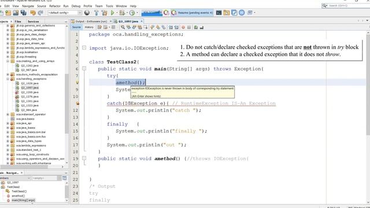370x208 pixels.
Task: Click the round blue icon in main toolbar
Action: (242, 13)
